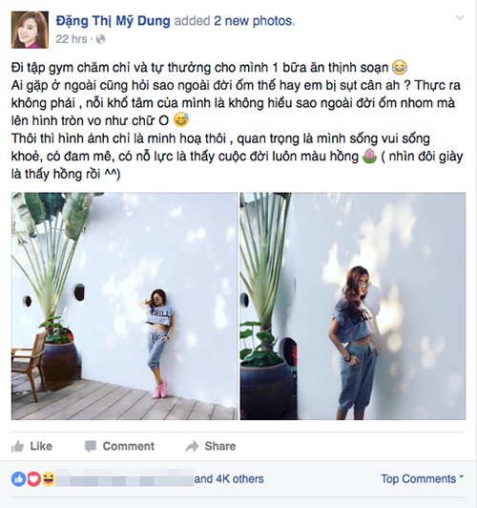Open Đặng Thị Mỹ Dung profile link
Screen dimensions: 477x508
click(113, 21)
